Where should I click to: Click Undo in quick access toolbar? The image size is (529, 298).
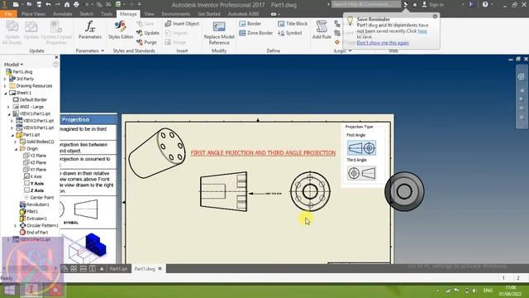[x=49, y=5]
